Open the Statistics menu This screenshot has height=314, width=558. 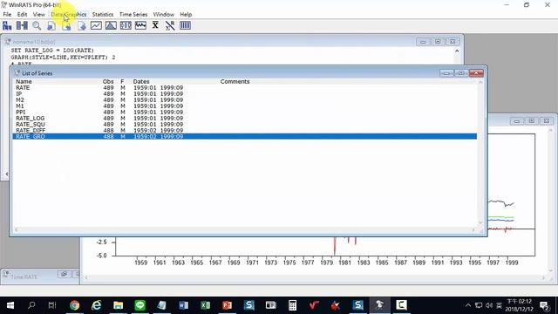(x=103, y=15)
